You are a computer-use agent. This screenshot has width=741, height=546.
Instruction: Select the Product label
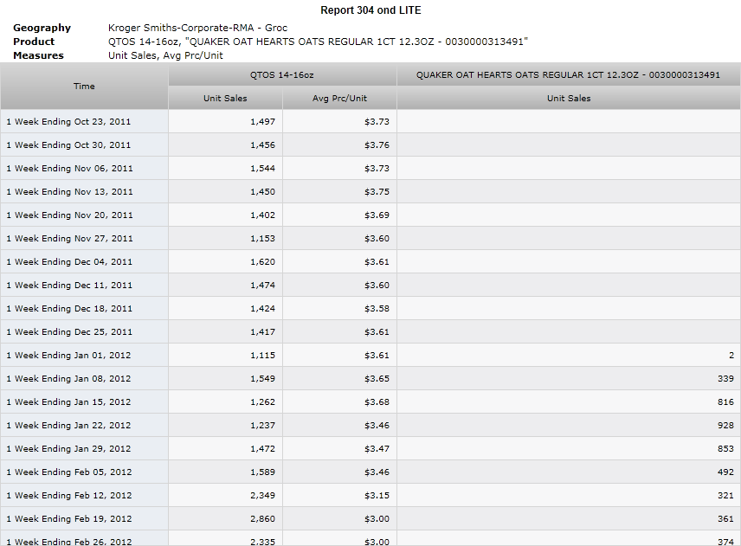(34, 42)
